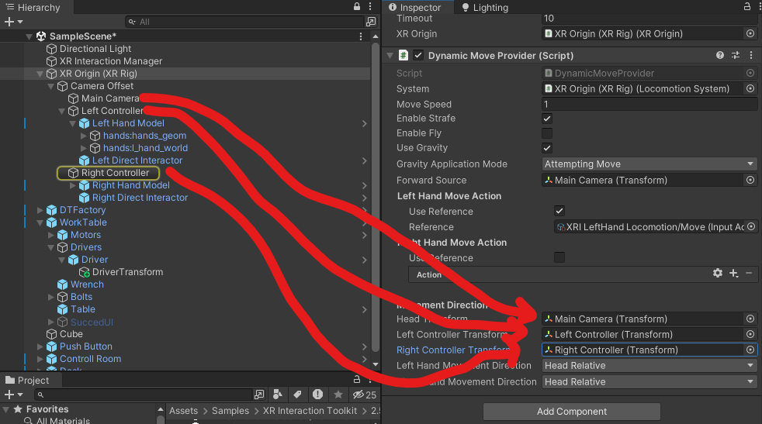Open Dynamic Move Provider preset settings icon
Image resolution: width=762 pixels, height=424 pixels.
736,55
